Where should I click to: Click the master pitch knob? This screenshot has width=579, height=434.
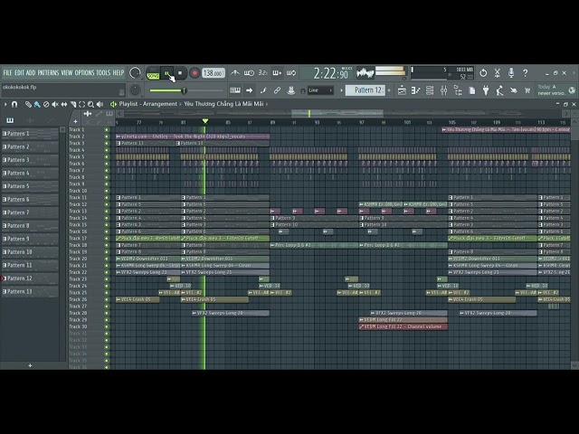coord(135,90)
